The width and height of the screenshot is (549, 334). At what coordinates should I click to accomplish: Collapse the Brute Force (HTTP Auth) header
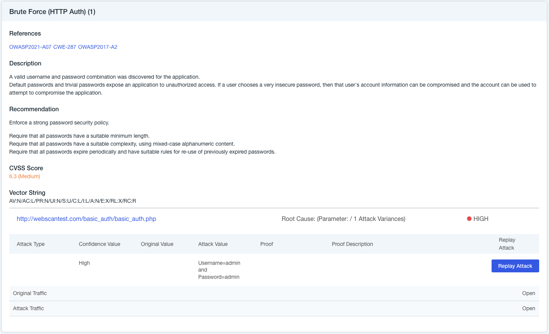[x=52, y=12]
